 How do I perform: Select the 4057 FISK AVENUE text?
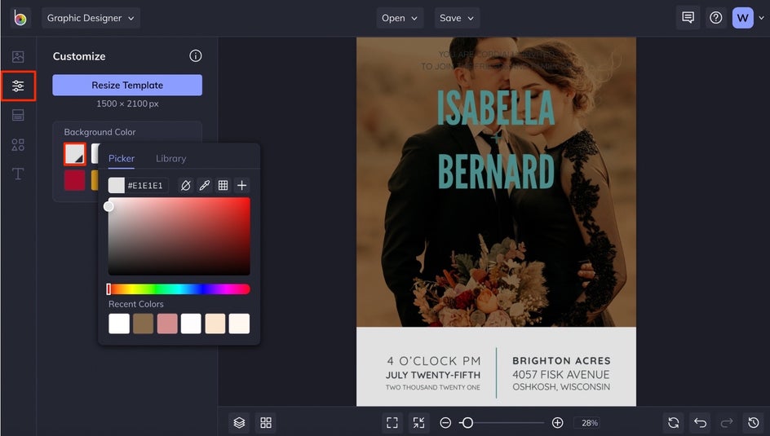(561, 375)
